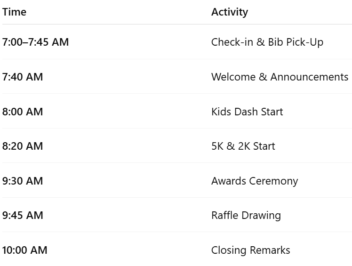This screenshot has height=266, width=352.
Task: Select the Kids Dash Start activity
Action: (247, 112)
